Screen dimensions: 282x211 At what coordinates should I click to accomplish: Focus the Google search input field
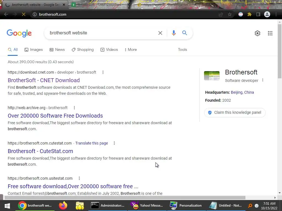tap(102, 33)
